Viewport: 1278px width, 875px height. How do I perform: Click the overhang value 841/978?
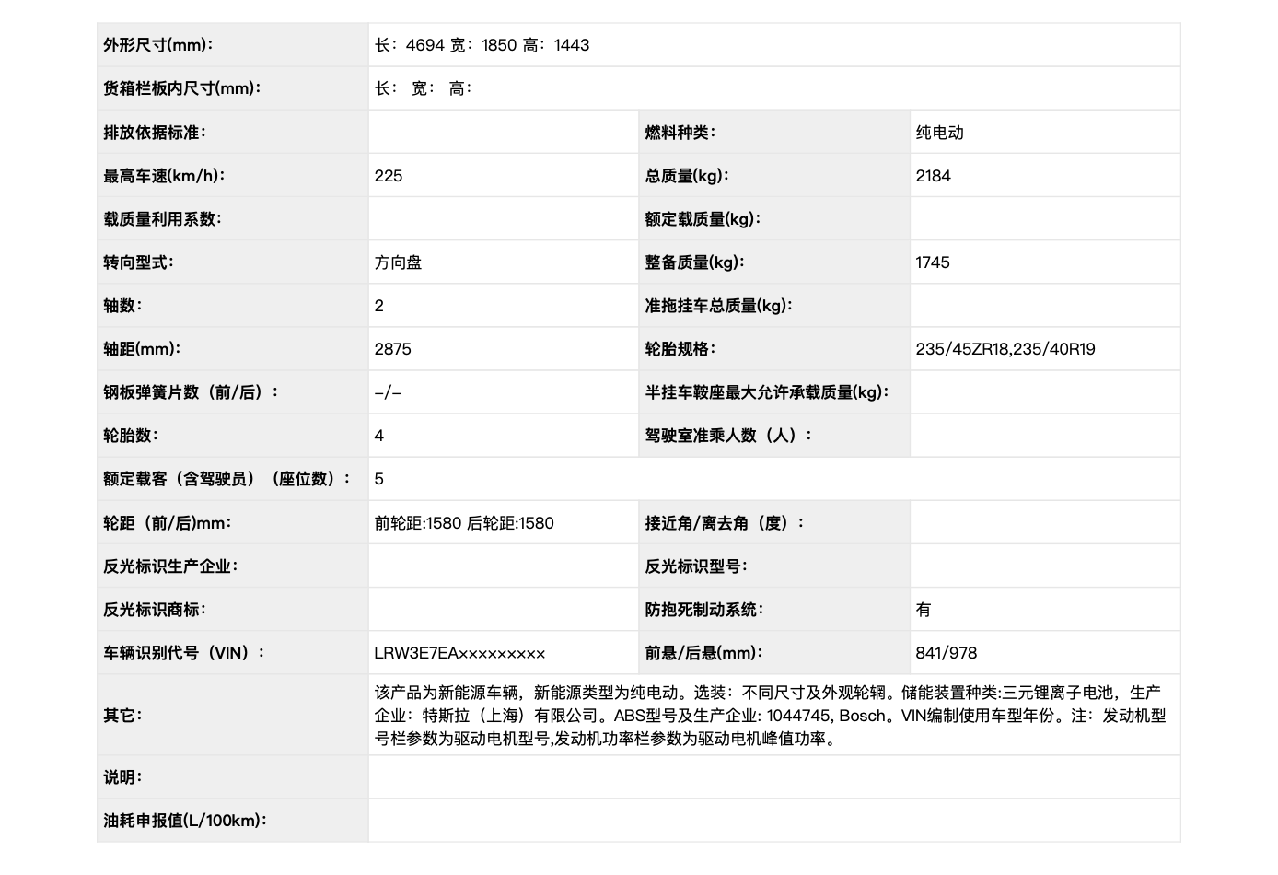(946, 653)
